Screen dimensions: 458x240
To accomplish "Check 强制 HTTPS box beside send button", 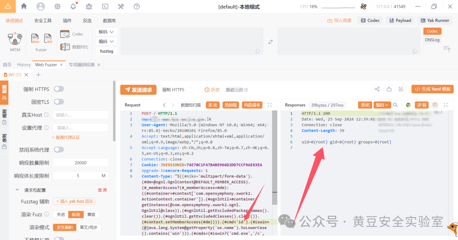I will coord(190,90).
